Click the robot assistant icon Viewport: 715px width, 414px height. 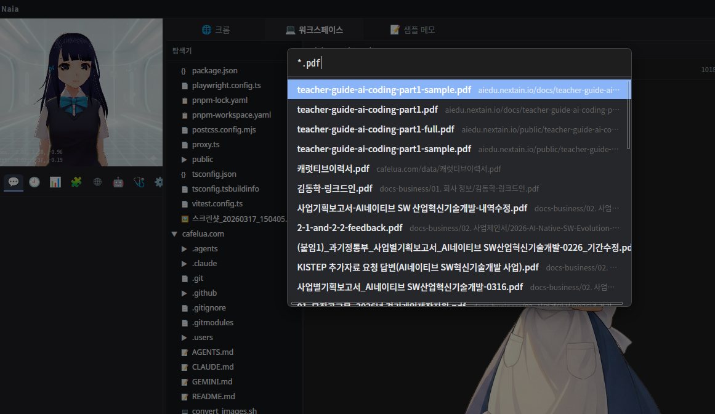118,182
